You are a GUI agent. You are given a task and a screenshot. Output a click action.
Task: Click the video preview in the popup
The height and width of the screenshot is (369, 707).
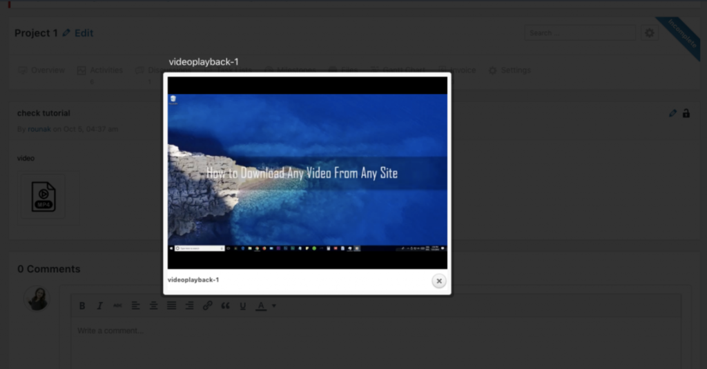click(x=307, y=173)
